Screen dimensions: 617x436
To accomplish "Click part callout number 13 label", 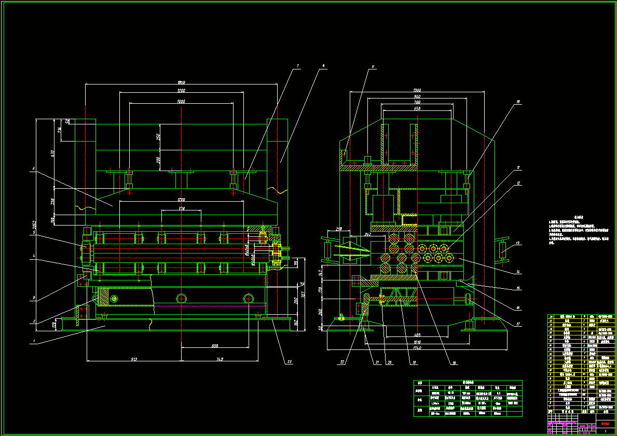I will click(x=518, y=243).
